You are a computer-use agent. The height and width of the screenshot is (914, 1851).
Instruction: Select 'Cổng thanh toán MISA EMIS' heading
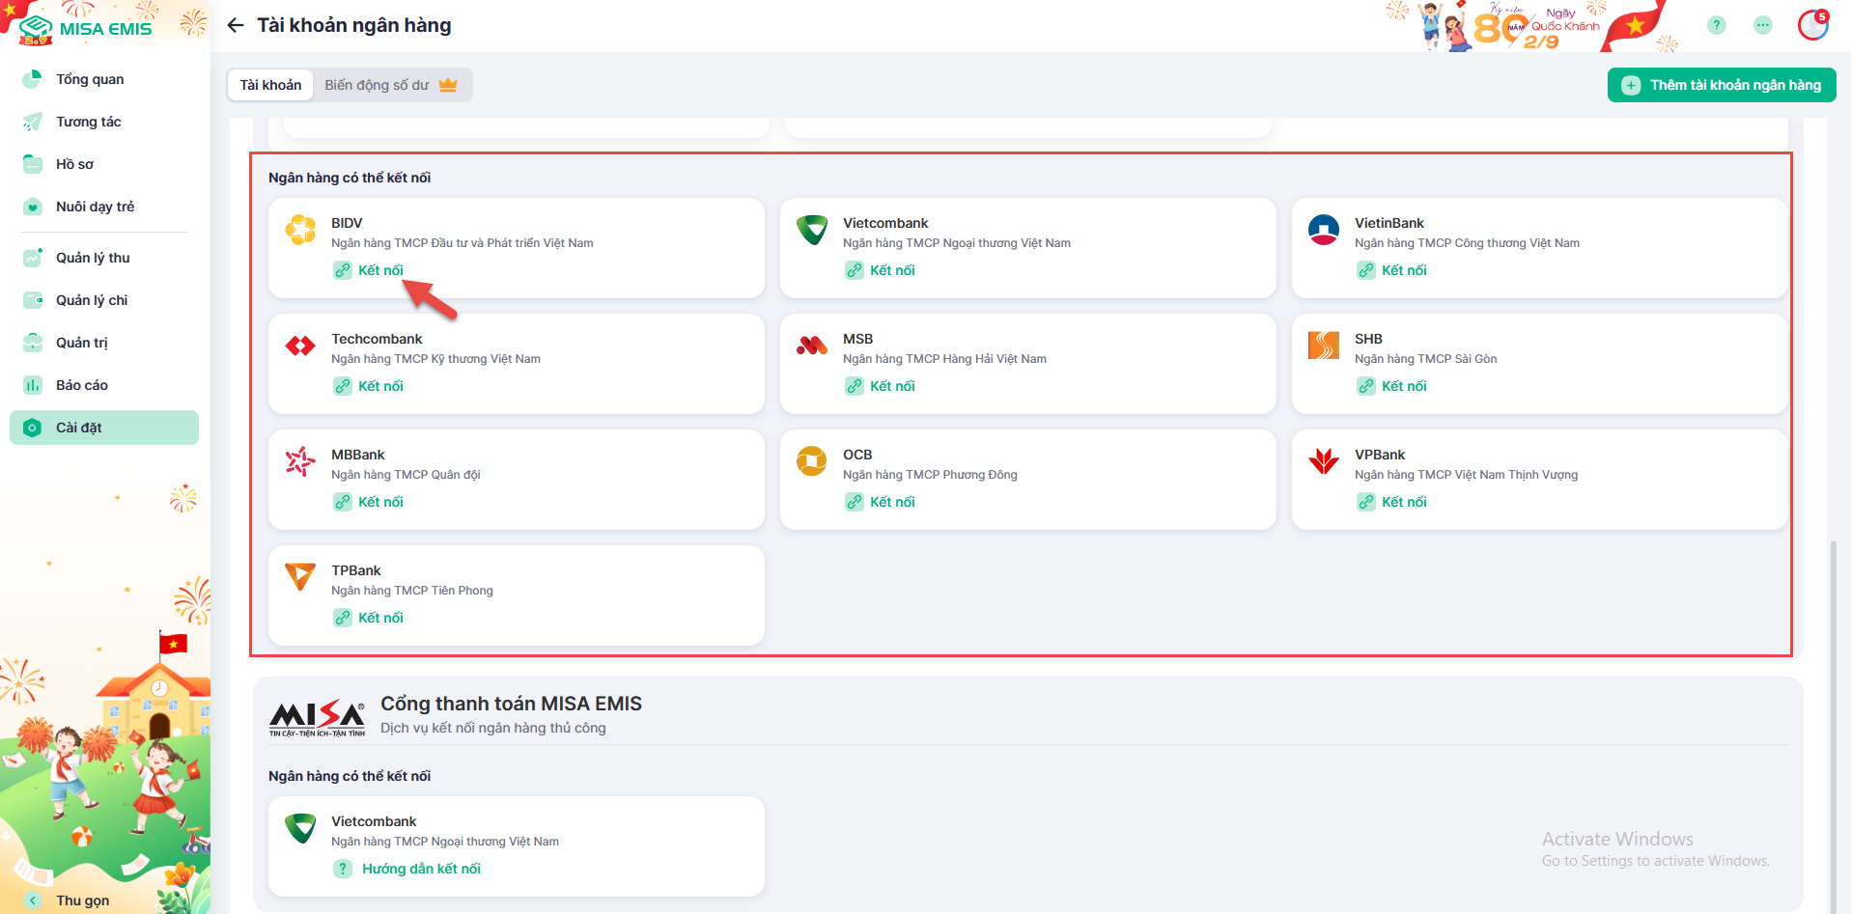(511, 704)
